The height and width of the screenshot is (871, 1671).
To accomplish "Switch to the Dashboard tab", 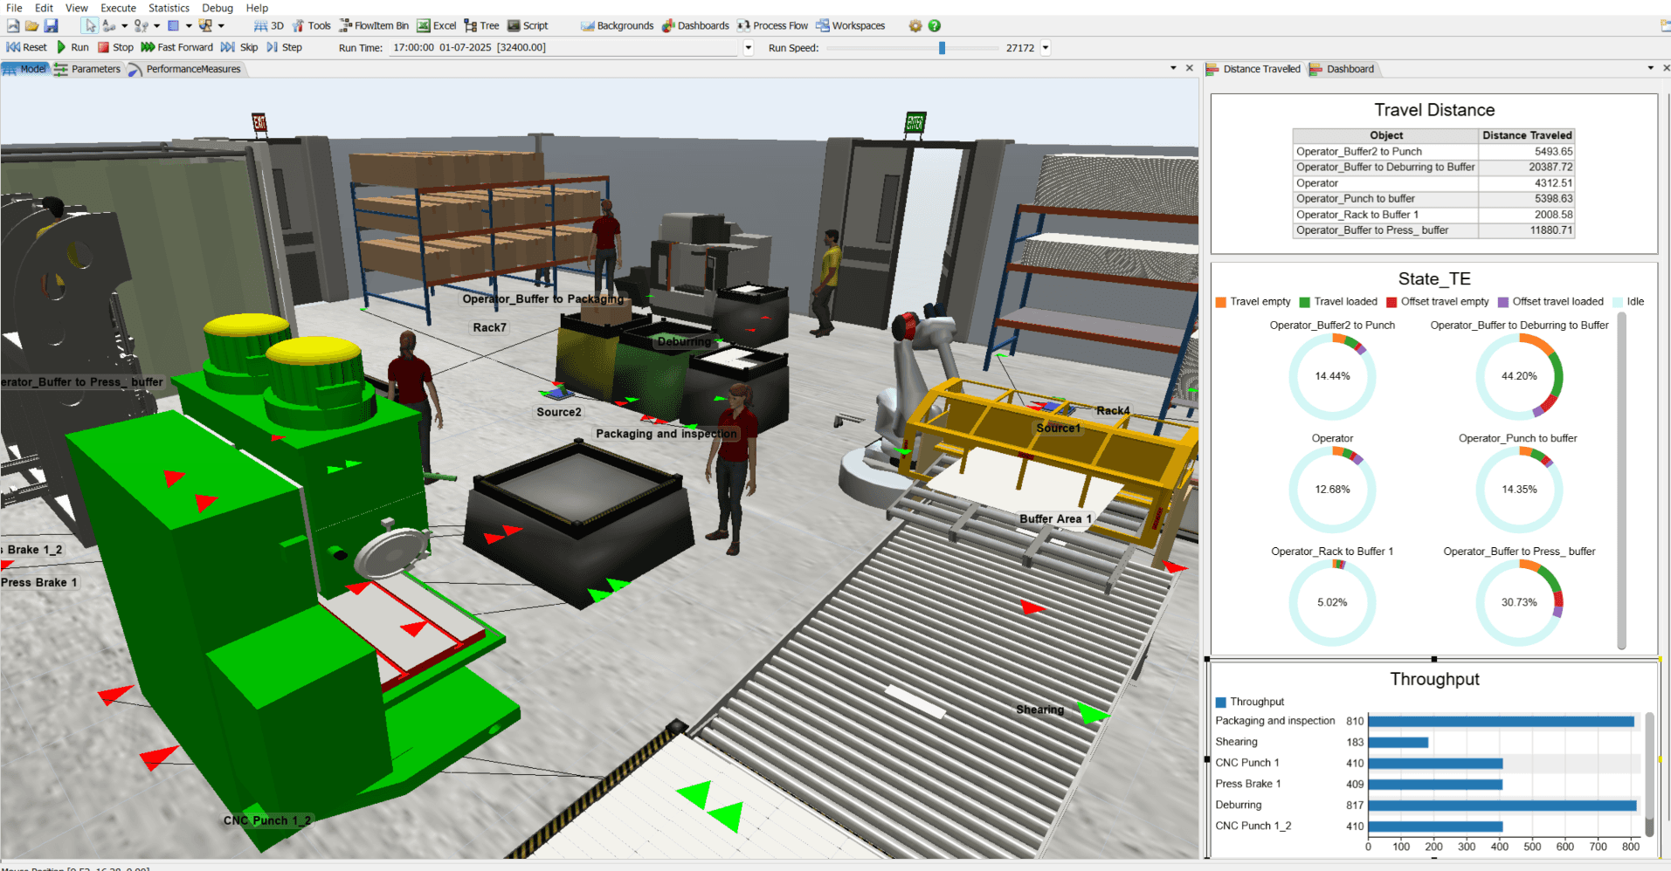I will (1350, 69).
